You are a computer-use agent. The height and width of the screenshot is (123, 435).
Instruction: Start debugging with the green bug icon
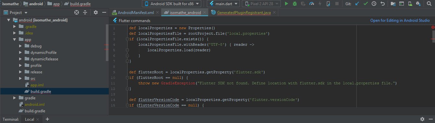pyautogui.click(x=295, y=4)
